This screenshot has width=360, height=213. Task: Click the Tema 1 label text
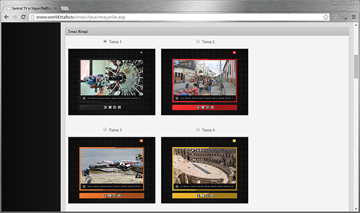[115, 41]
